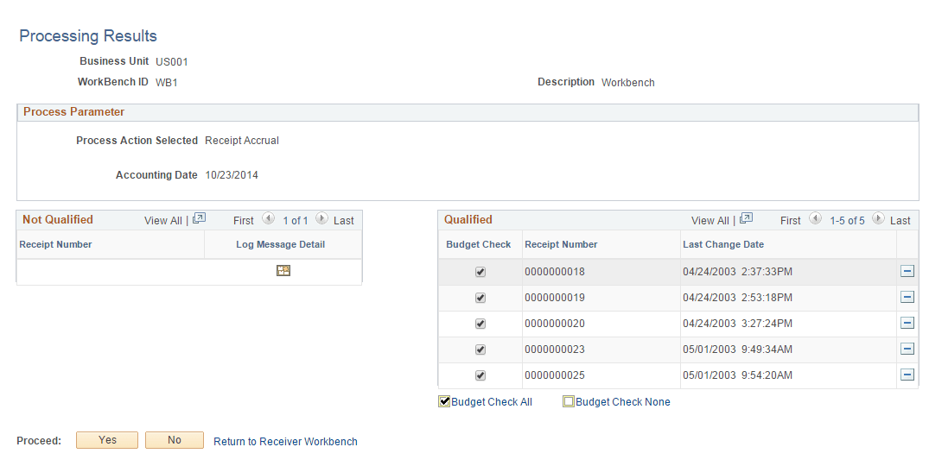Click Accounting Date value 10/23/2014
The width and height of the screenshot is (929, 466).
232,175
